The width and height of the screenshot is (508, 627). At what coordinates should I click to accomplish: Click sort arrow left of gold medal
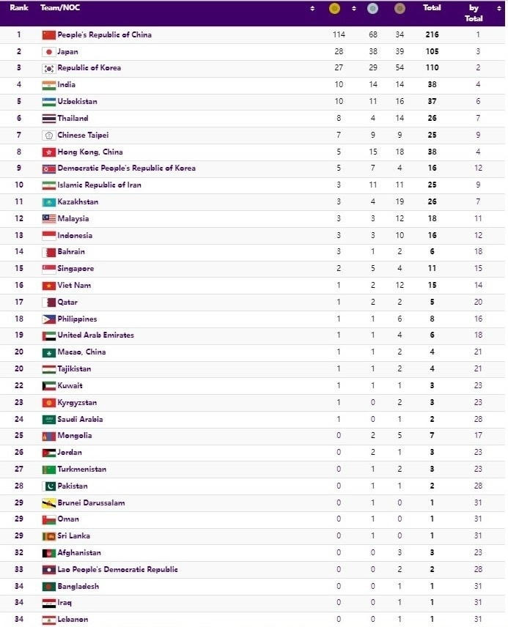click(312, 8)
